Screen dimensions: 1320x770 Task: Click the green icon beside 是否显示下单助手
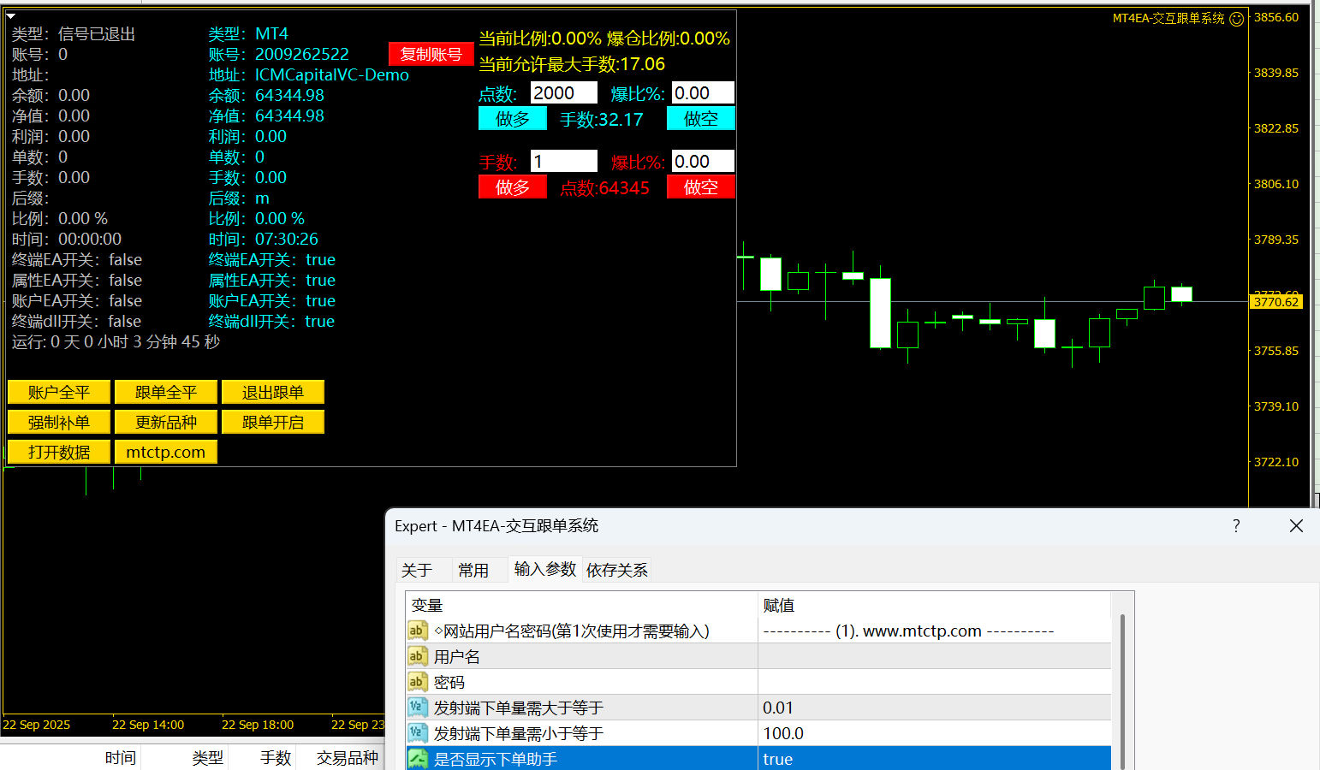[x=417, y=759]
